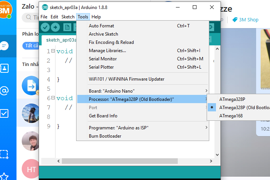This screenshot has width=270, height=180.
Task: Click the horizontal scrollbar thumb in editor
Action: point(120,161)
